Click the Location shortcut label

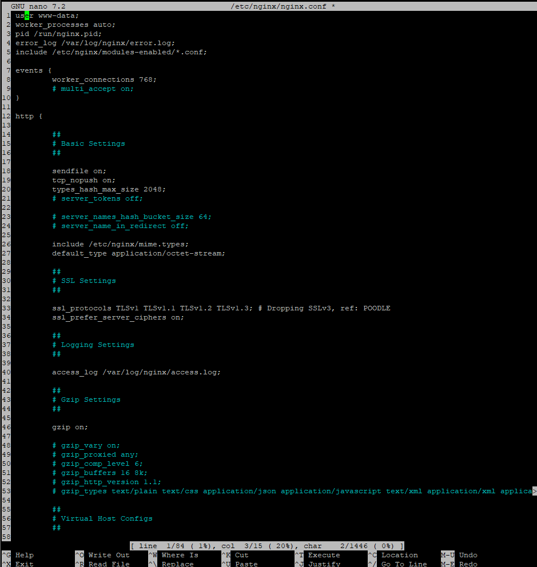[x=399, y=555]
